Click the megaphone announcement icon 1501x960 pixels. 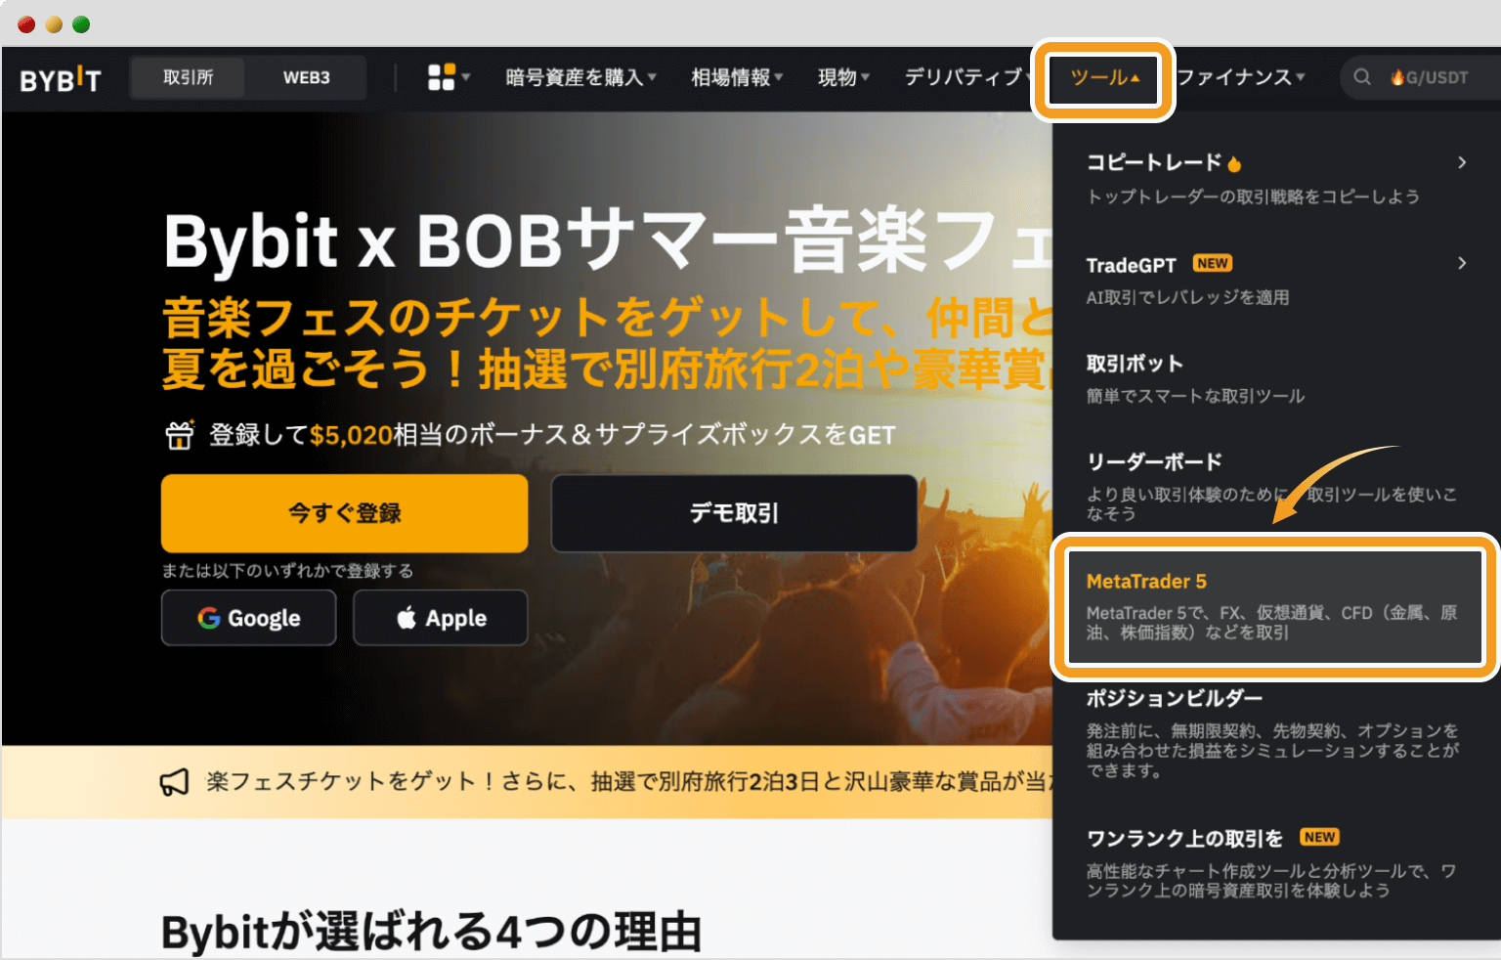tap(174, 782)
